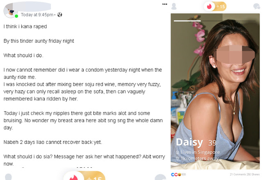Toggle the flame discovery switch above Daisy
The image size is (262, 180).
pos(210,7)
